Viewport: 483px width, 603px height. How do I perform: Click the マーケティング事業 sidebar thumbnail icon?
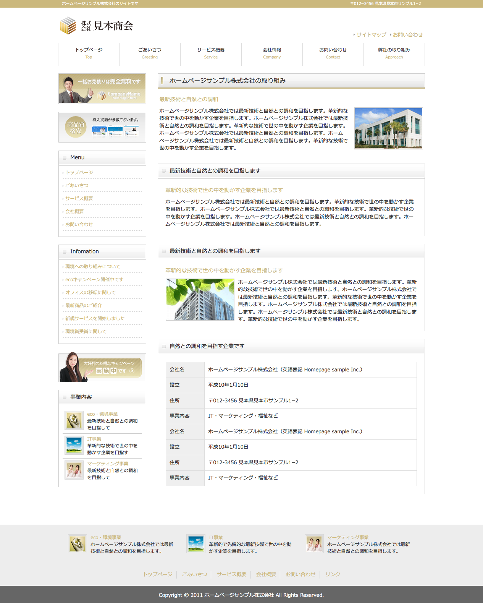click(x=74, y=470)
